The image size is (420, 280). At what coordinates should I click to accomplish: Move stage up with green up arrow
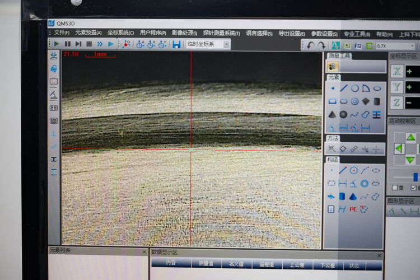pos(410,137)
